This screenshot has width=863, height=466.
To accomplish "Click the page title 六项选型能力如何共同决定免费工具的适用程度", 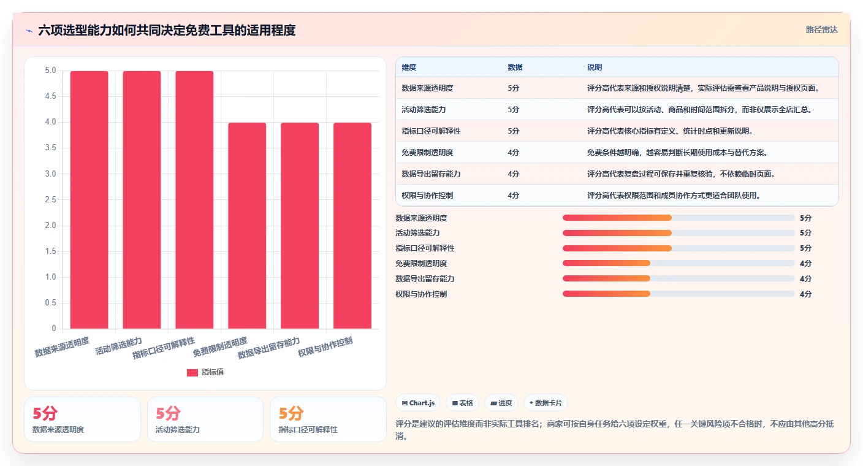I will coord(167,30).
